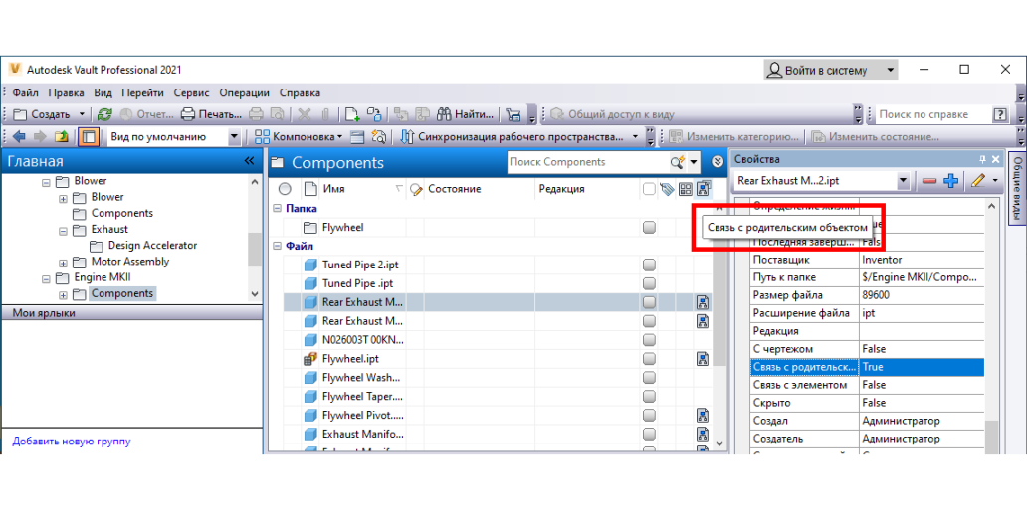The width and height of the screenshot is (1027, 532).
Task: Open the Файл menu
Action: 26,92
